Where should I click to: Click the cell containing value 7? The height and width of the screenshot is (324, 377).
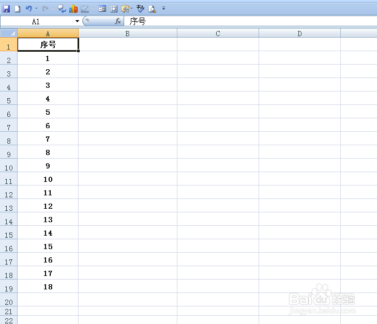pos(48,138)
